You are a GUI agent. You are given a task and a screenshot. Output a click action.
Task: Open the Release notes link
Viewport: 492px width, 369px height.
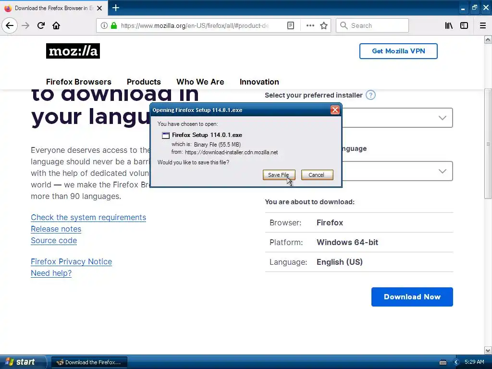pyautogui.click(x=56, y=229)
